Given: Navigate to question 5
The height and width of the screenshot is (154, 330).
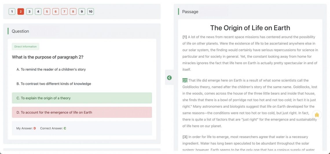Looking at the screenshot, I should pyautogui.click(x=47, y=12).
